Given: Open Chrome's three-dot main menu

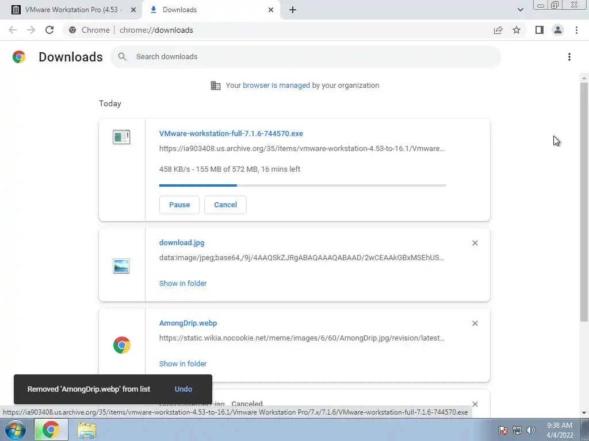Looking at the screenshot, I should pos(576,30).
